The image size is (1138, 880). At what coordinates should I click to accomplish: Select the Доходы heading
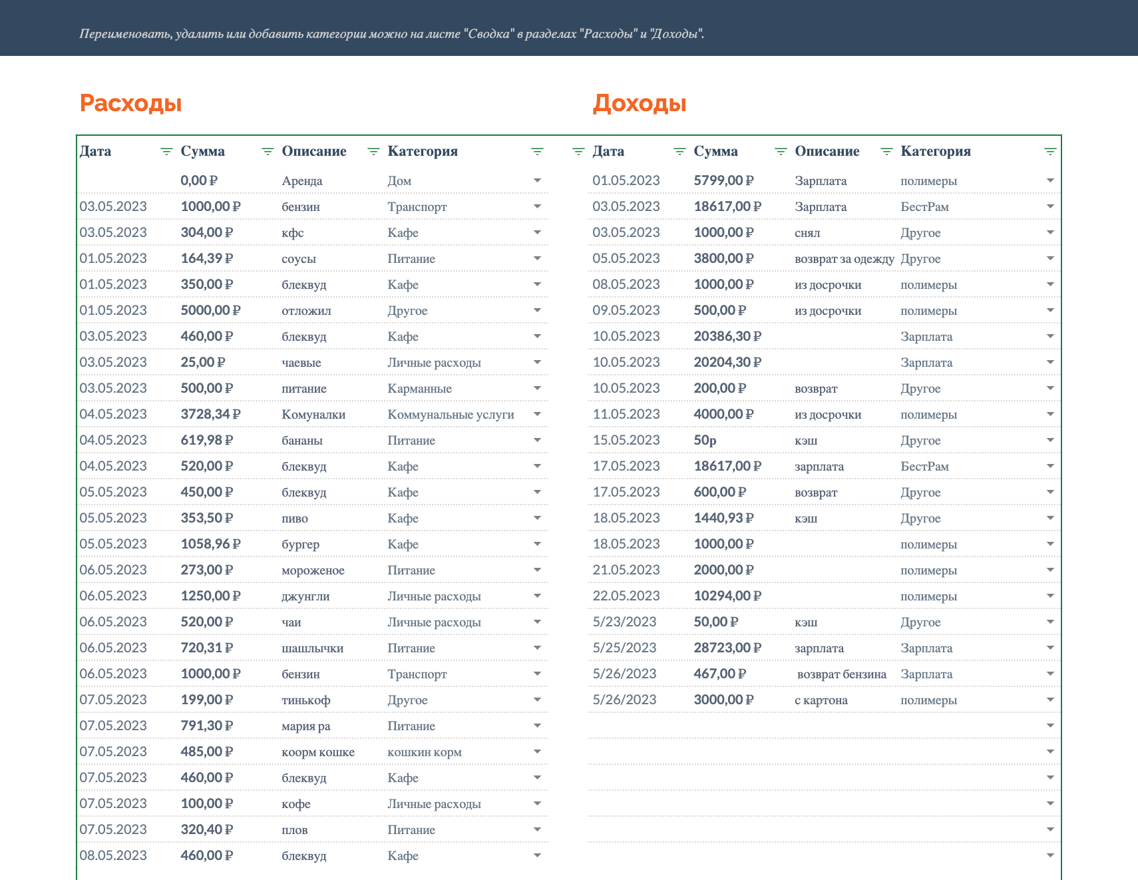639,103
